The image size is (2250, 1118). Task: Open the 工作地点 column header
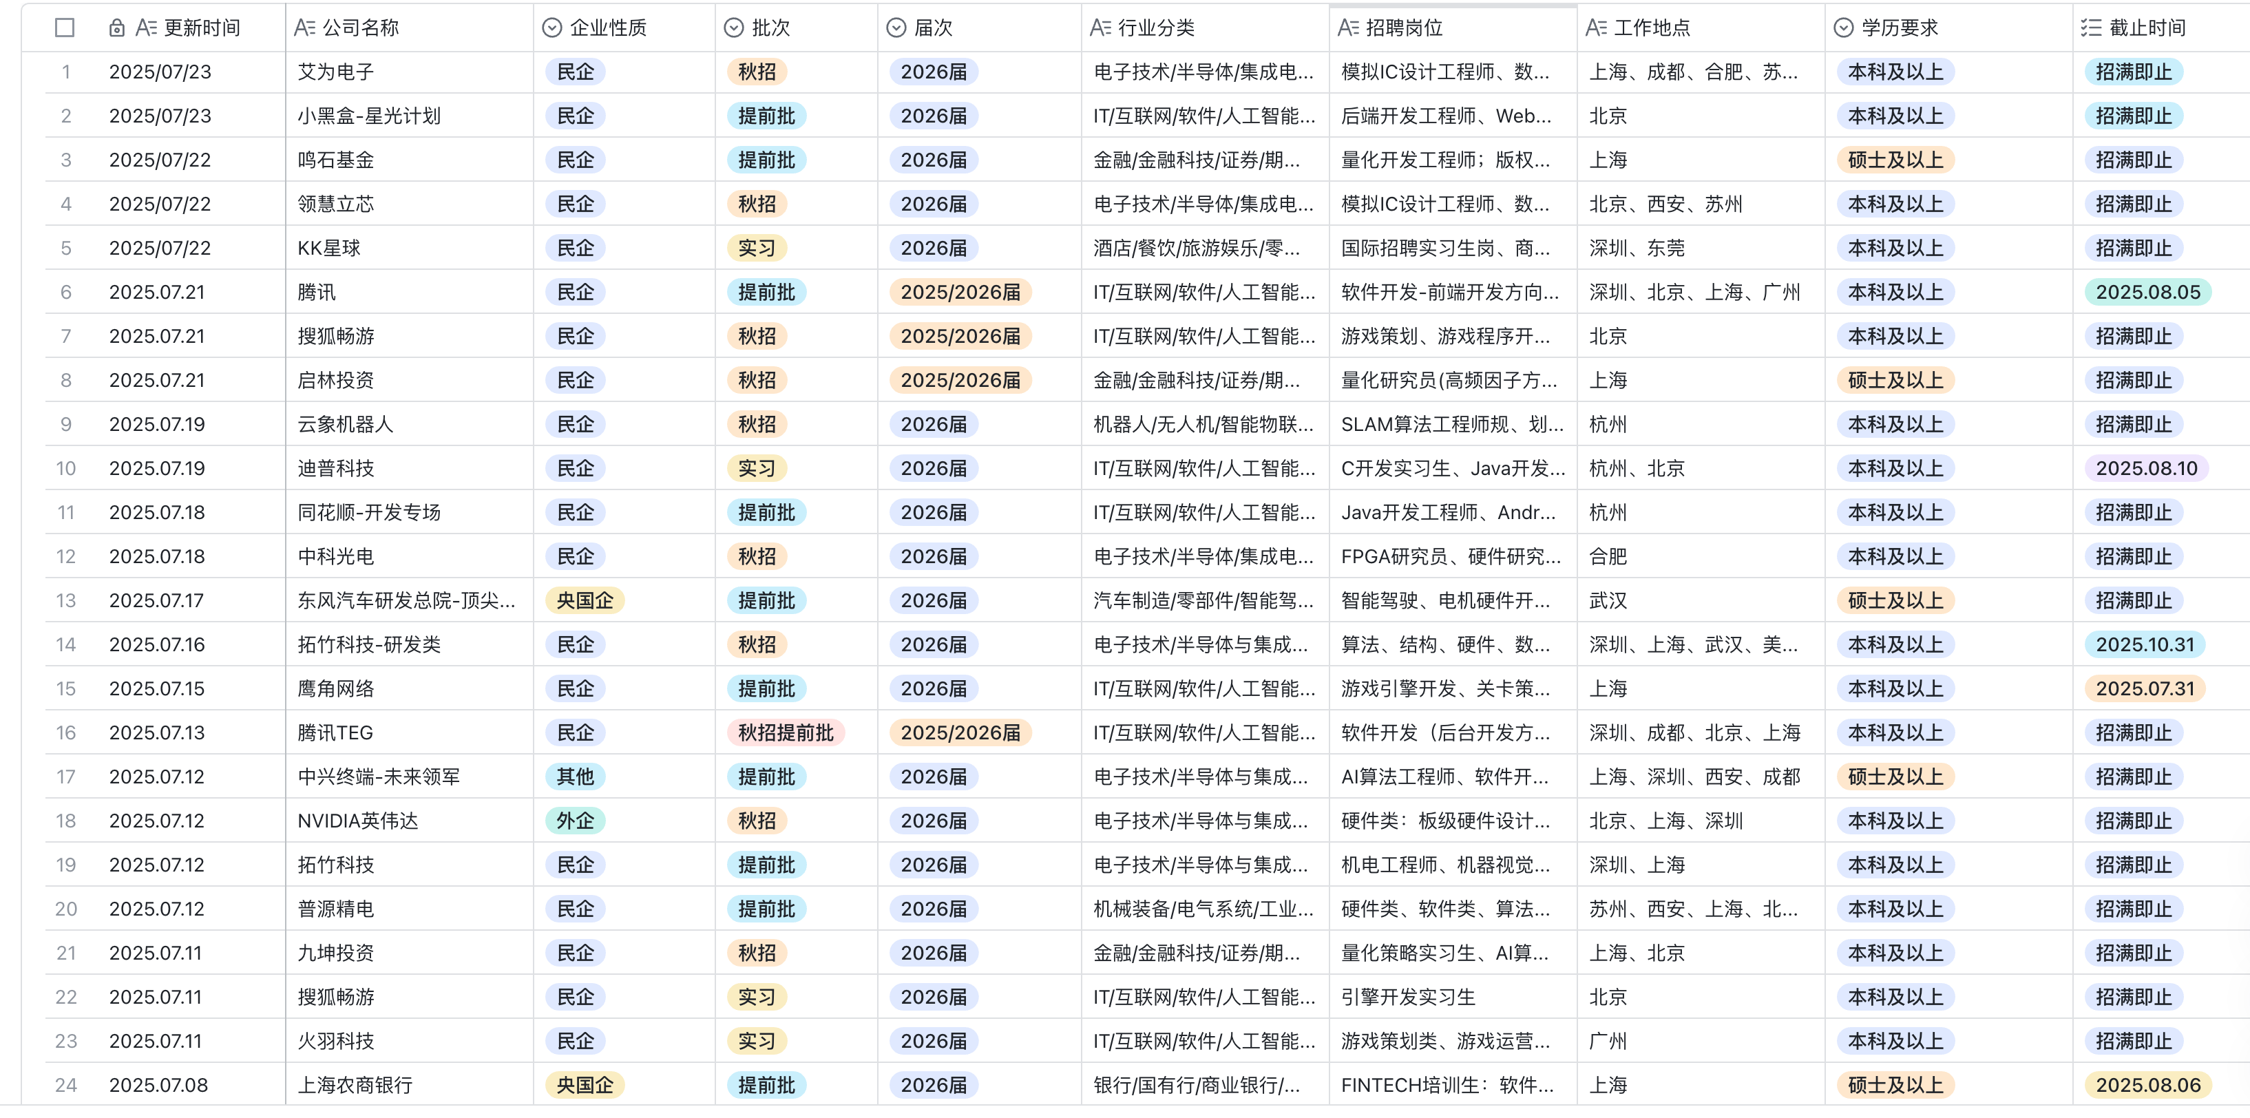coord(1652,28)
